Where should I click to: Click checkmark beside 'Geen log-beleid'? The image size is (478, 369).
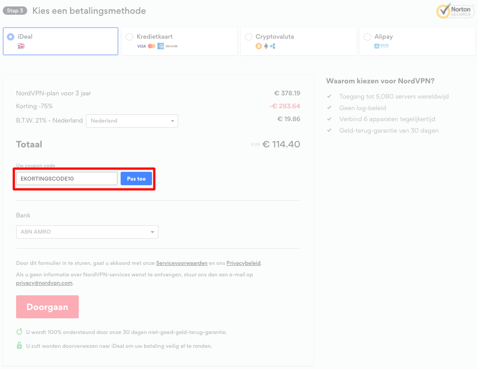(329, 108)
